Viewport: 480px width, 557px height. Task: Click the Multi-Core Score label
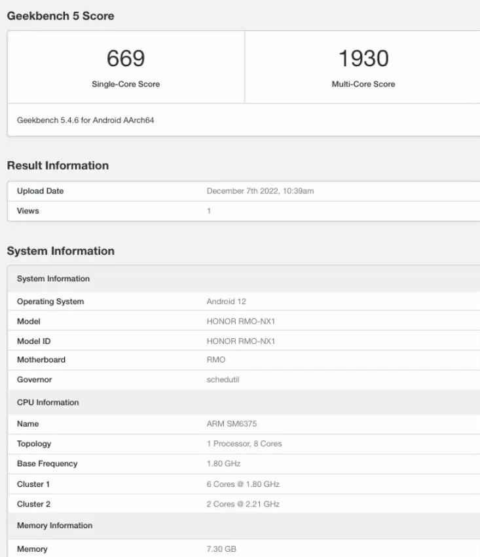(363, 84)
